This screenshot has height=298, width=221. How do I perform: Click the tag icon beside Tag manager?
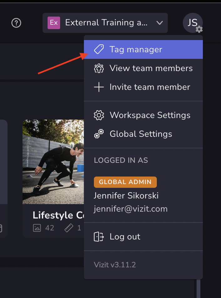point(99,49)
